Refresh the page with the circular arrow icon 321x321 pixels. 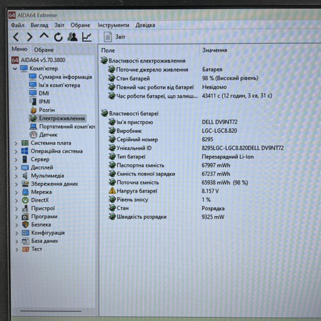point(58,37)
